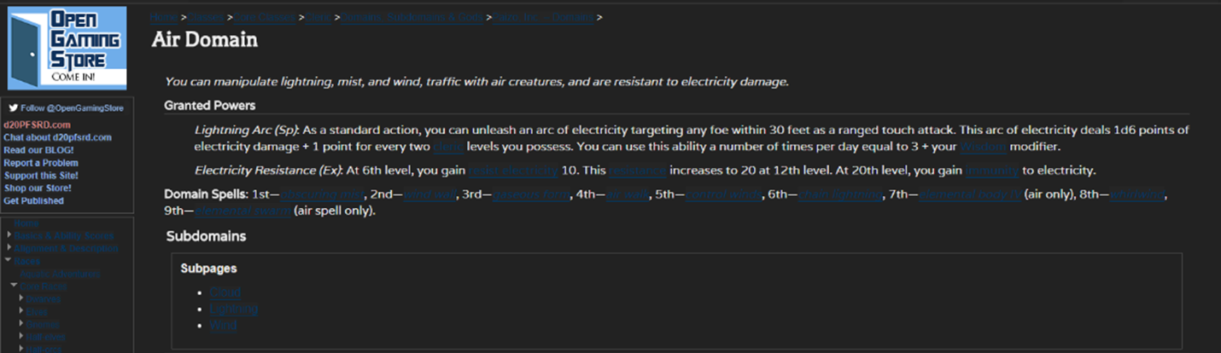Viewport: 1221px width, 353px height.
Task: Expand the Half-elves tree arrow
Action: click(20, 338)
